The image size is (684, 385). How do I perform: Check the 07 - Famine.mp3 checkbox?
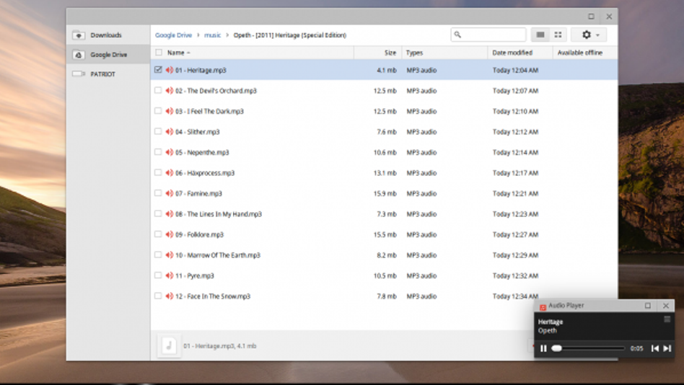pos(158,192)
